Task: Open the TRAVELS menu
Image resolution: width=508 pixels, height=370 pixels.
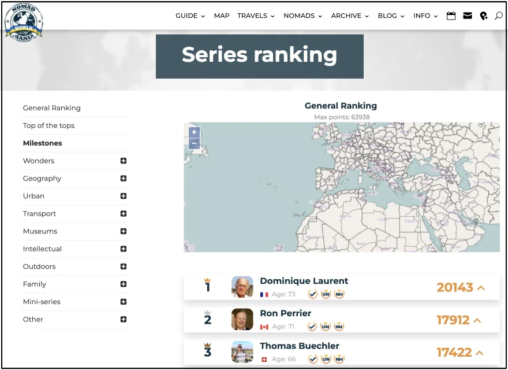Action: pyautogui.click(x=256, y=16)
